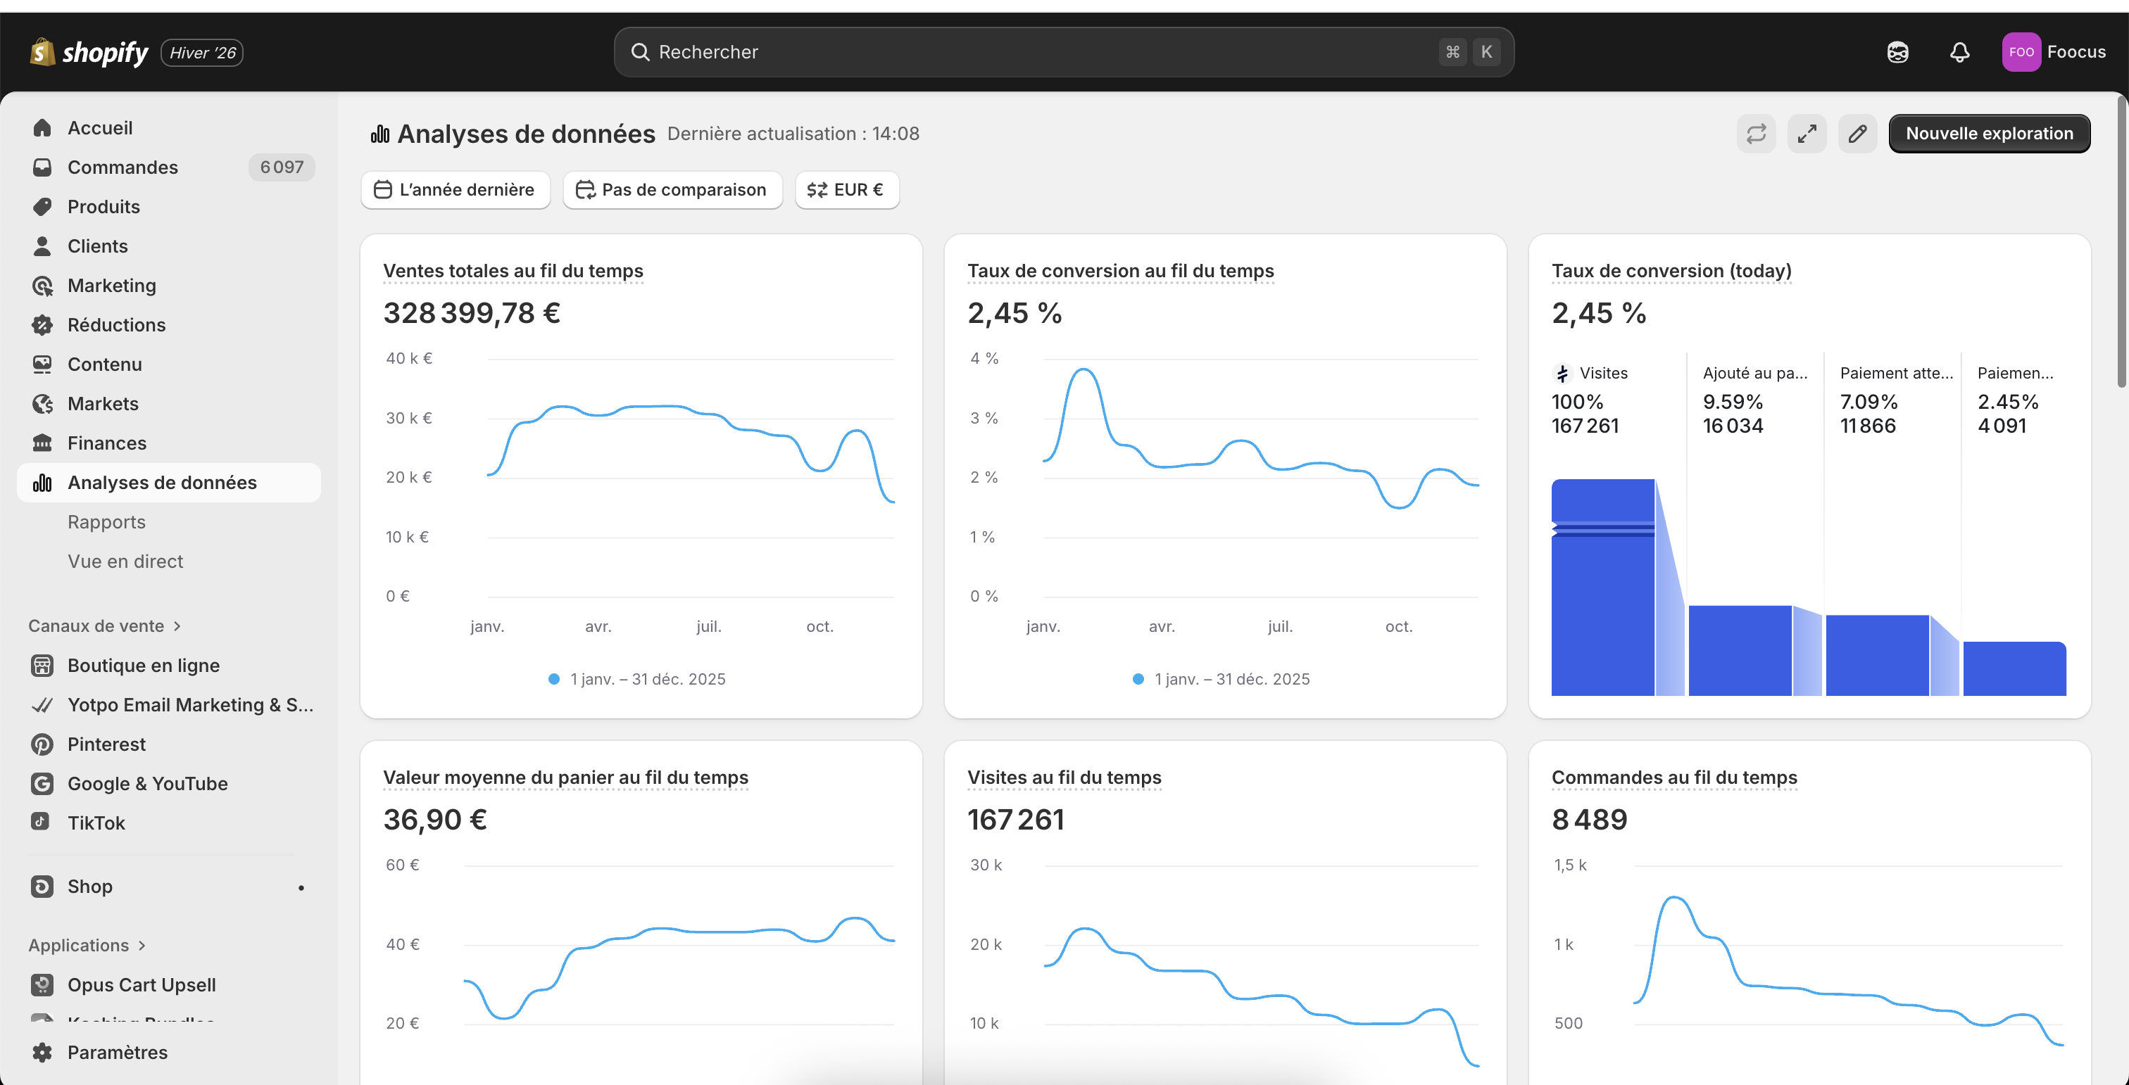Click the Sidekick assistant icon
This screenshot has width=2129, height=1085.
(x=1897, y=52)
